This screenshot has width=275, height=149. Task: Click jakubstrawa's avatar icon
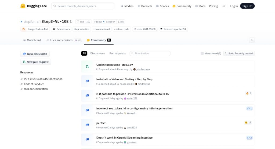click(x=135, y=69)
